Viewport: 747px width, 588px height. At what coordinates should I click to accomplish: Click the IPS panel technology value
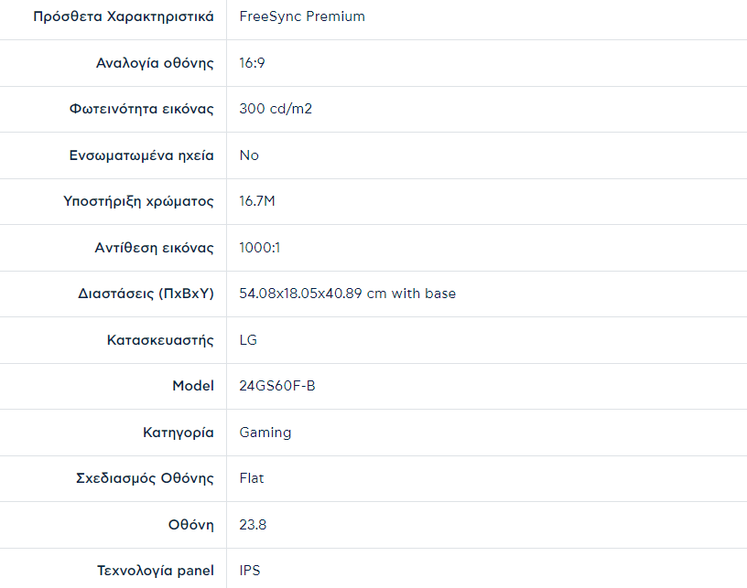[250, 571]
